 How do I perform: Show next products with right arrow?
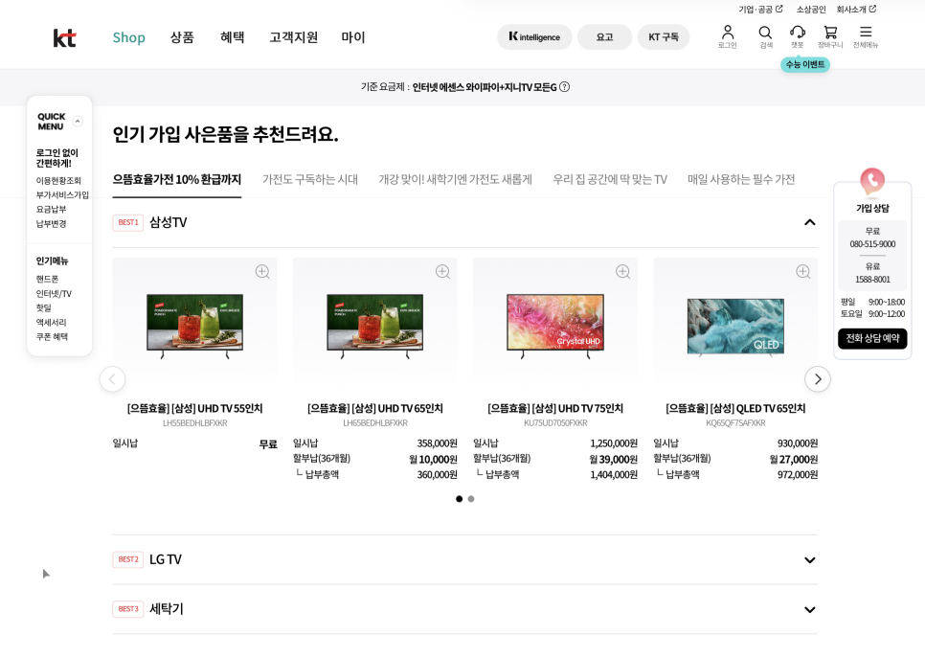(818, 379)
